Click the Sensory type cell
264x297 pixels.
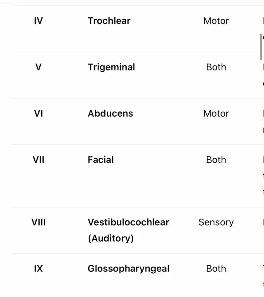click(x=216, y=222)
